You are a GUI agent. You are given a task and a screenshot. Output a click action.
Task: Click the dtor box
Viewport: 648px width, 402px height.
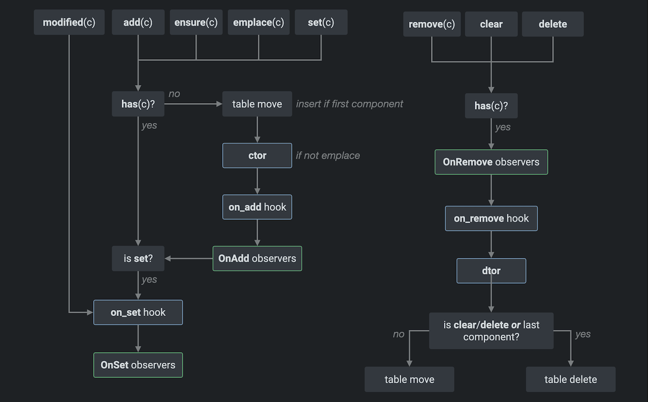pos(491,271)
